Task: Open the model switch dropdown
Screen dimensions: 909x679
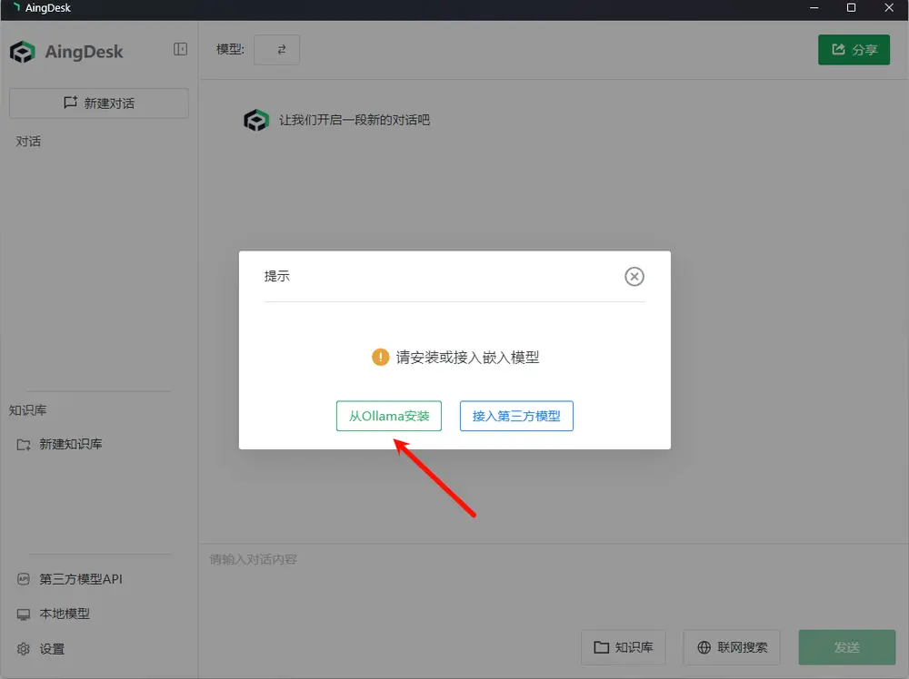Action: 277,50
